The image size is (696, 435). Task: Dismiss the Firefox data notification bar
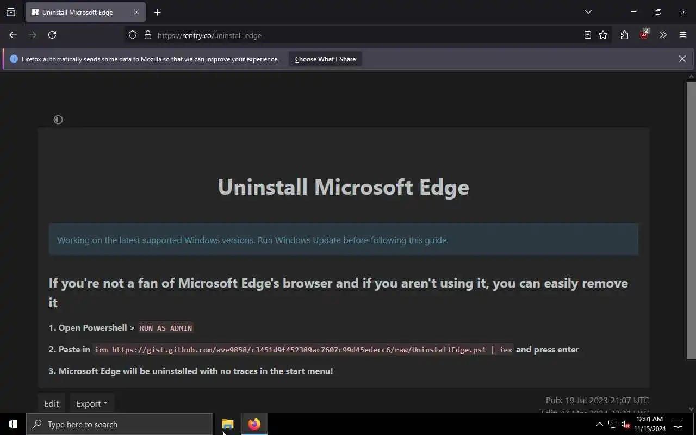click(682, 59)
